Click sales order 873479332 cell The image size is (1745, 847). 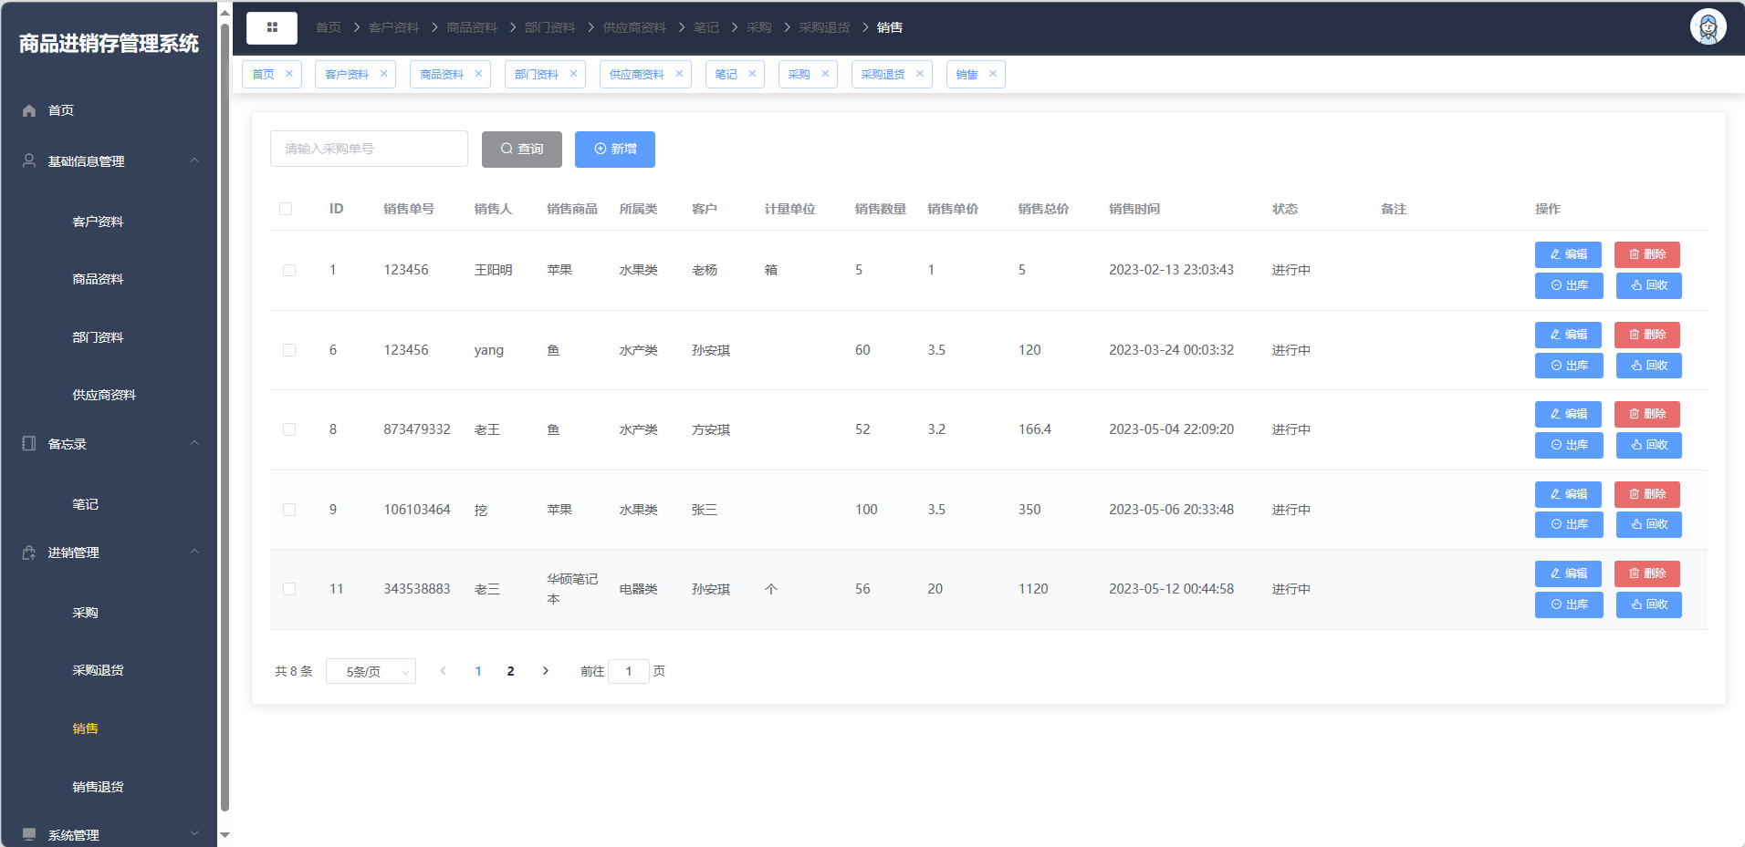(x=417, y=429)
